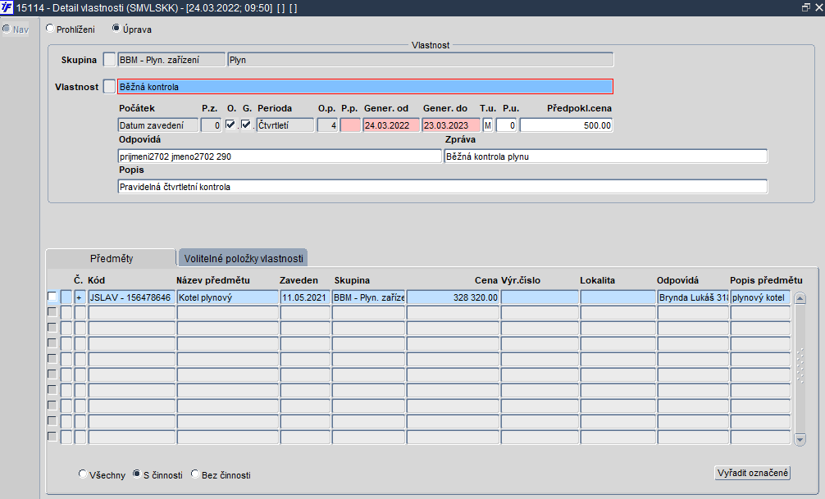825x499 pixels.
Task: Click the Zaveden date 11.05.2021 cell
Action: click(305, 297)
